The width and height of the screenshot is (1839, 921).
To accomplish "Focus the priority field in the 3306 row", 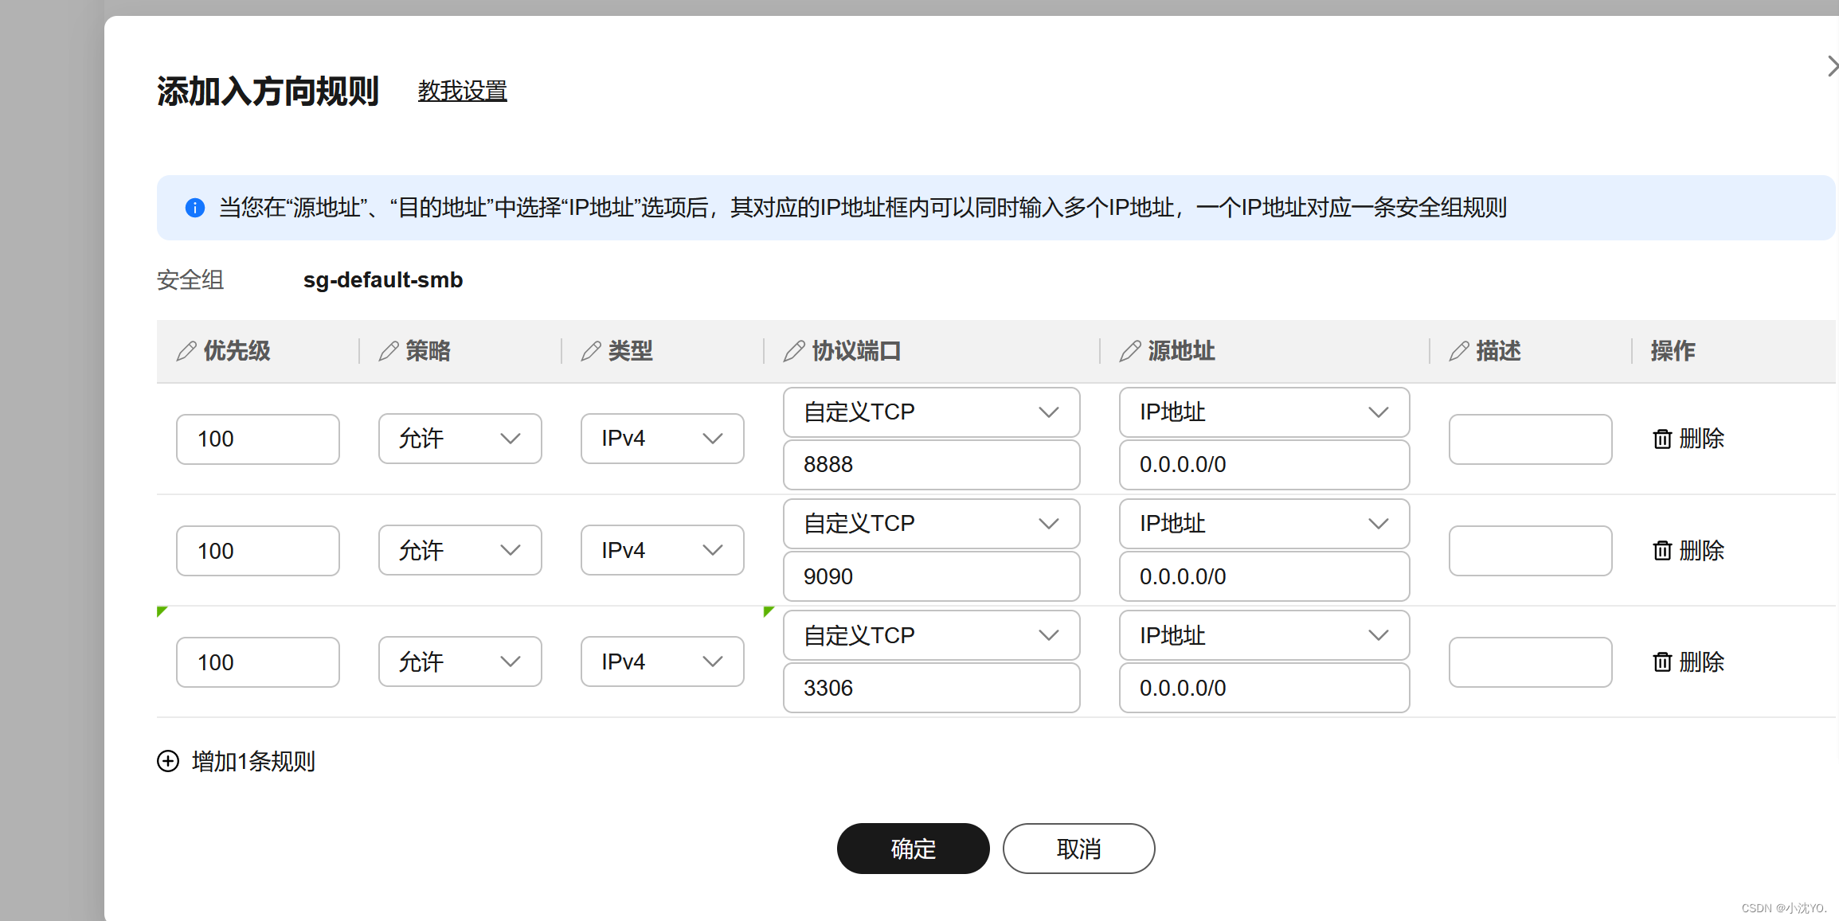I will click(258, 661).
